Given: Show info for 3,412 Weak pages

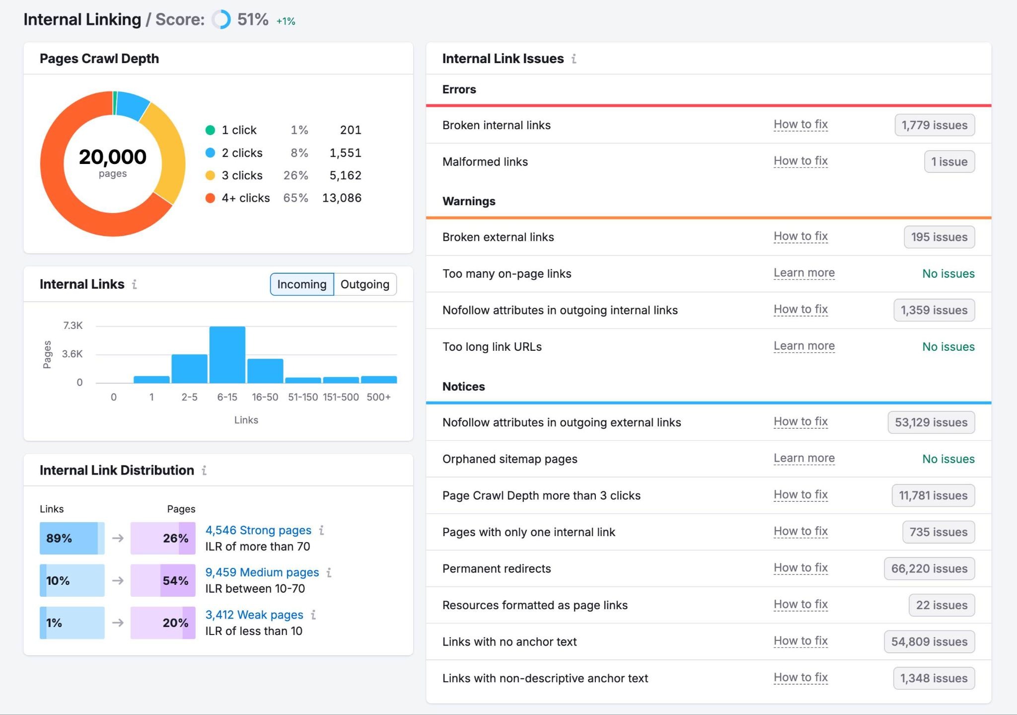Looking at the screenshot, I should click(x=313, y=615).
